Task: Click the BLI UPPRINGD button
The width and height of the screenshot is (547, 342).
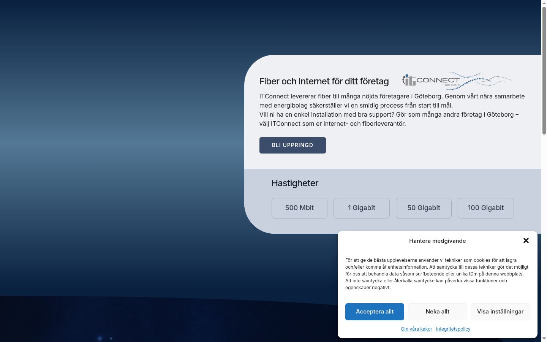Action: coord(292,145)
